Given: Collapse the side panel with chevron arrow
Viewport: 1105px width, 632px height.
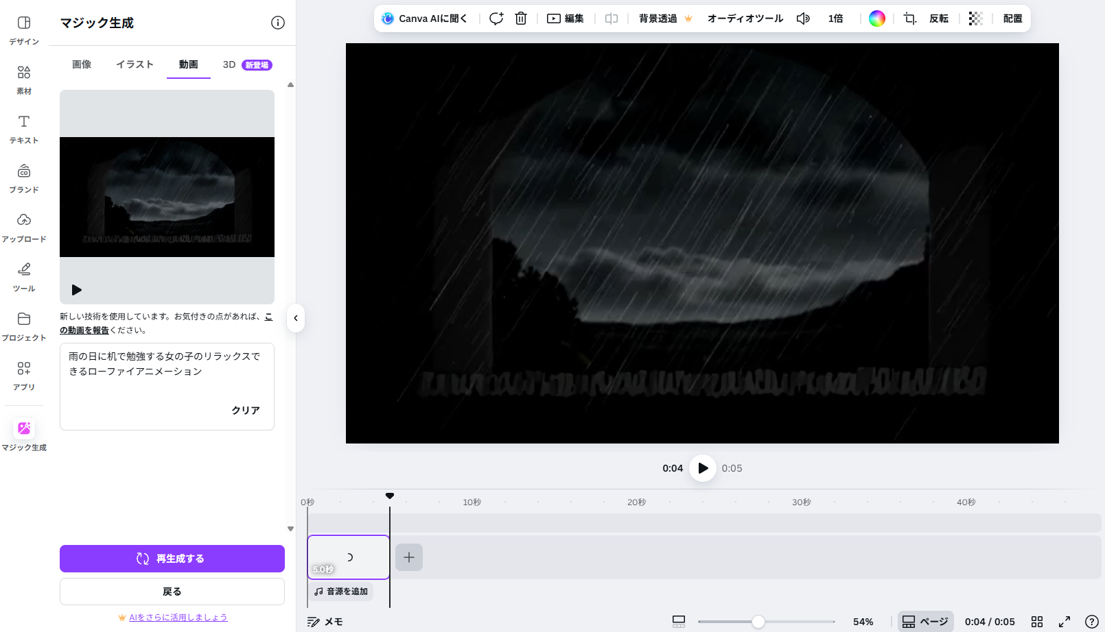Looking at the screenshot, I should click(296, 318).
